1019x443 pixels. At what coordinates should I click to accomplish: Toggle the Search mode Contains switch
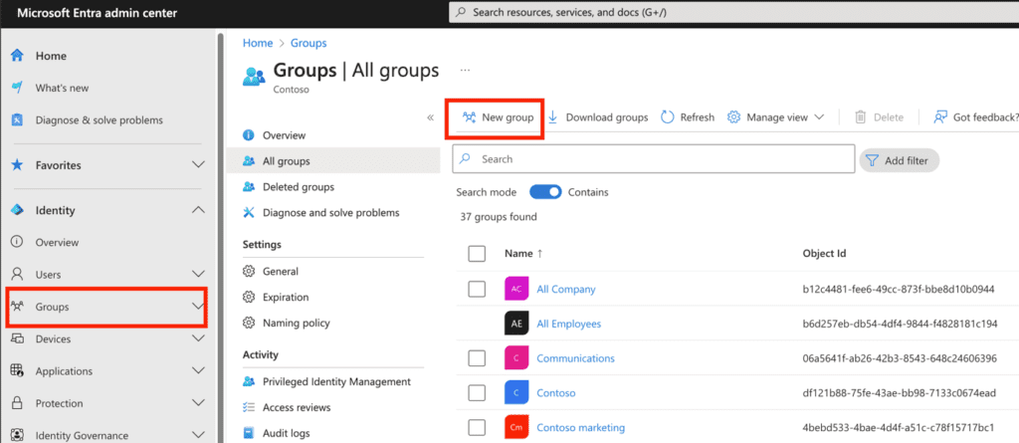coord(545,192)
